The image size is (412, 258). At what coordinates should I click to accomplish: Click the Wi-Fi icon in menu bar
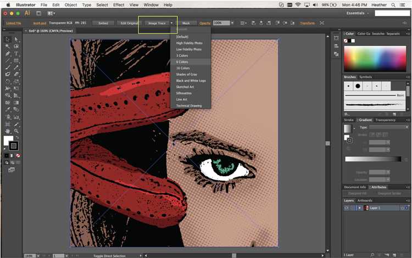click(x=298, y=5)
